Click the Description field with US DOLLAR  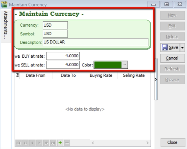[95, 42]
